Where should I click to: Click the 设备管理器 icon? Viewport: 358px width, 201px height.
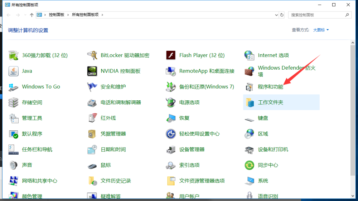pos(171,150)
